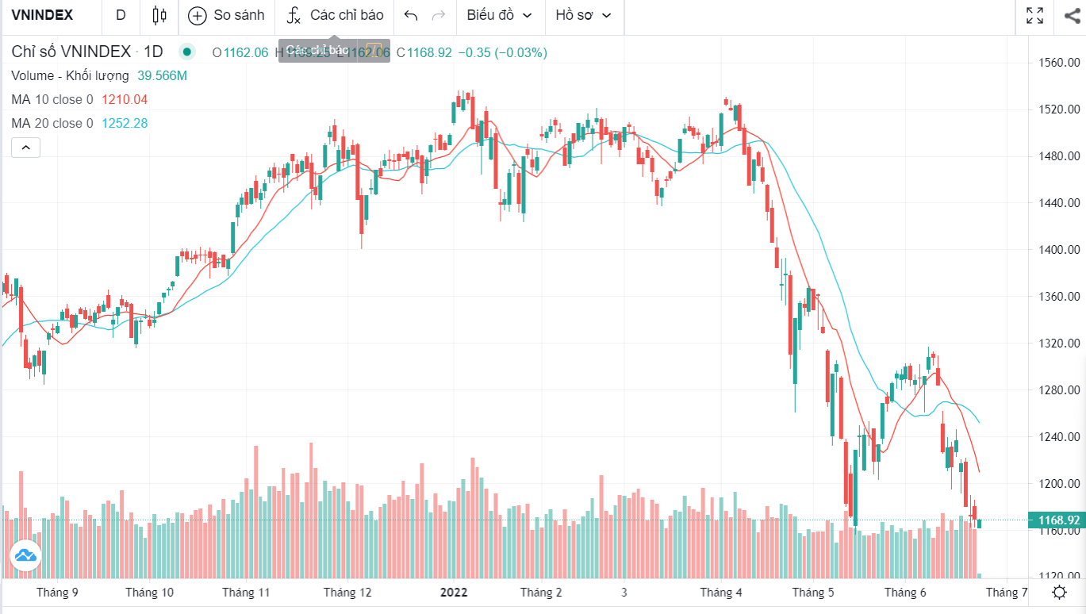Toggle the green market status dot
Screen dimensions: 1086x614
186,52
